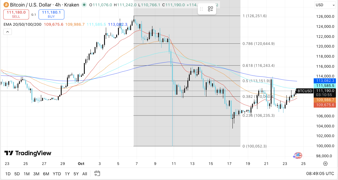
Task: Click the green market status dot
Action: [84, 5]
